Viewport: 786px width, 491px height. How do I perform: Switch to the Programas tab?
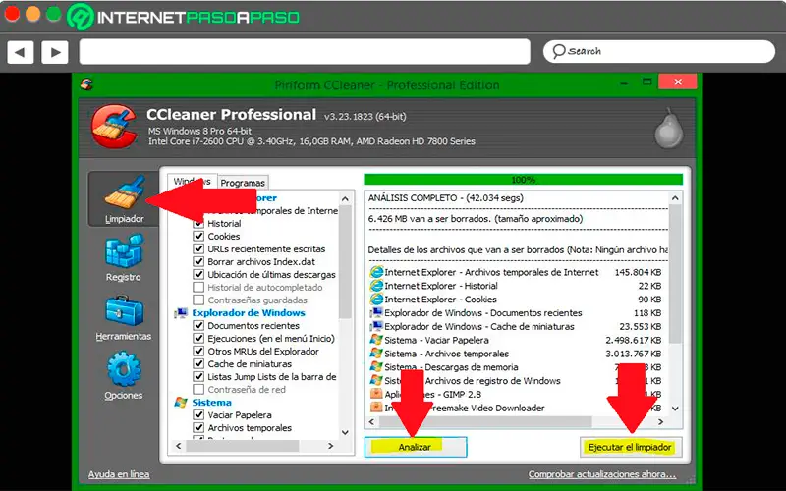(x=243, y=183)
